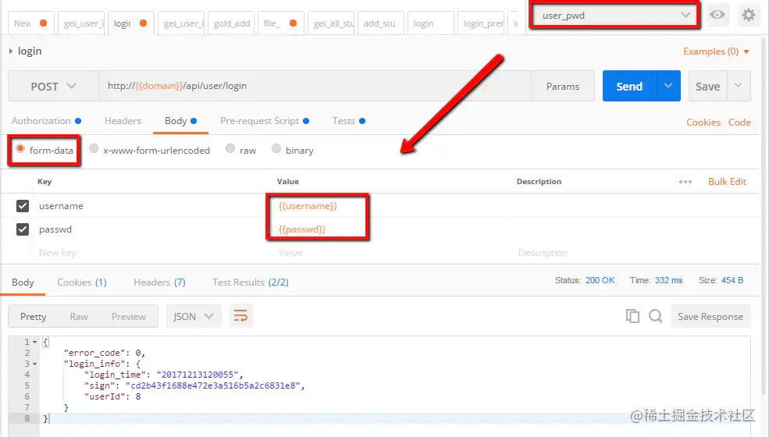Uncheck the passwd parameter checkbox
Viewport: 769px width, 437px height.
click(23, 229)
